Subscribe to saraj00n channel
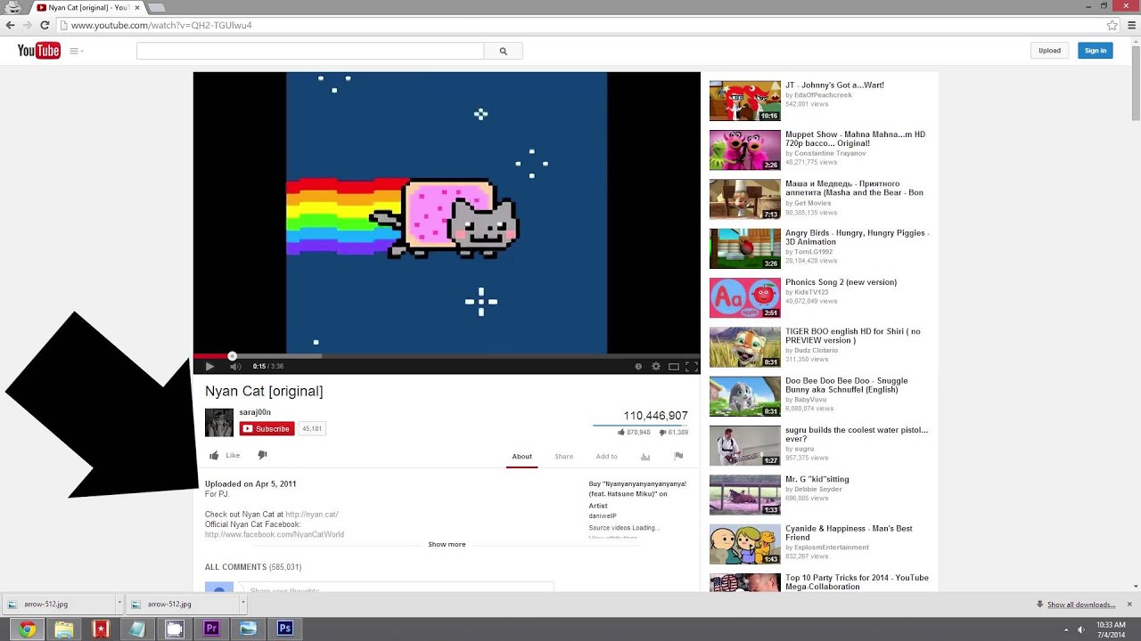1141x641 pixels. 267,428
